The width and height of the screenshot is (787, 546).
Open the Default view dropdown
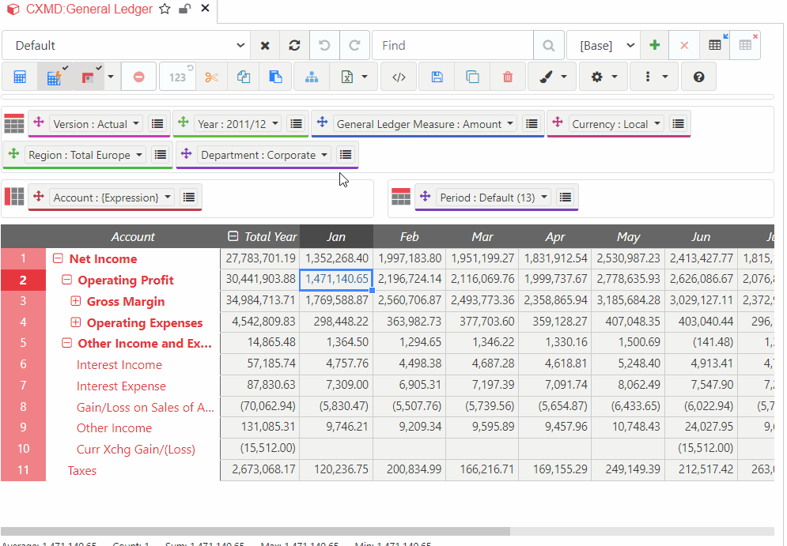[127, 46]
